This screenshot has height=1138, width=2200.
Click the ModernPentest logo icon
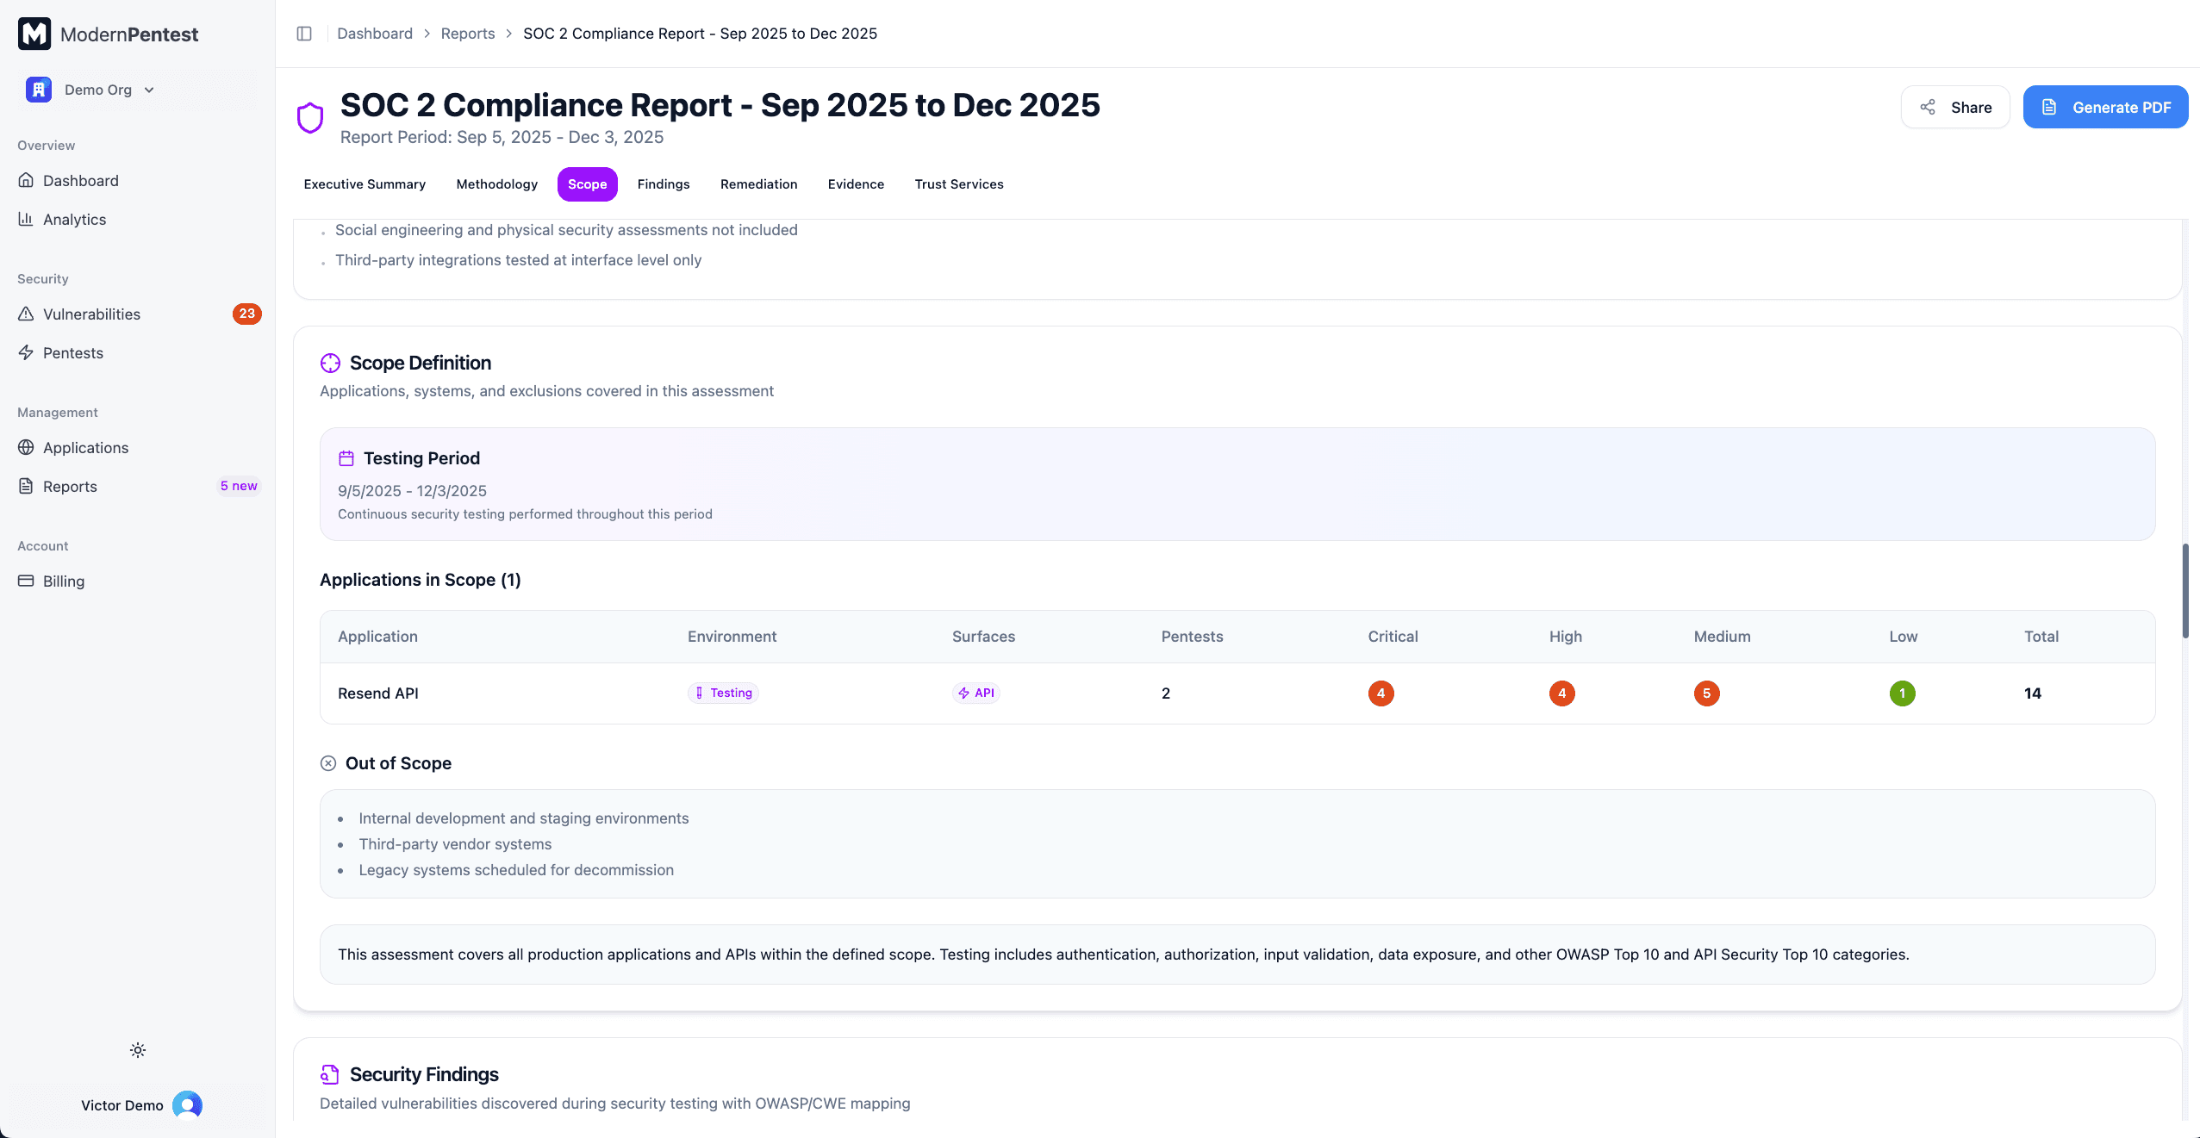tap(34, 34)
